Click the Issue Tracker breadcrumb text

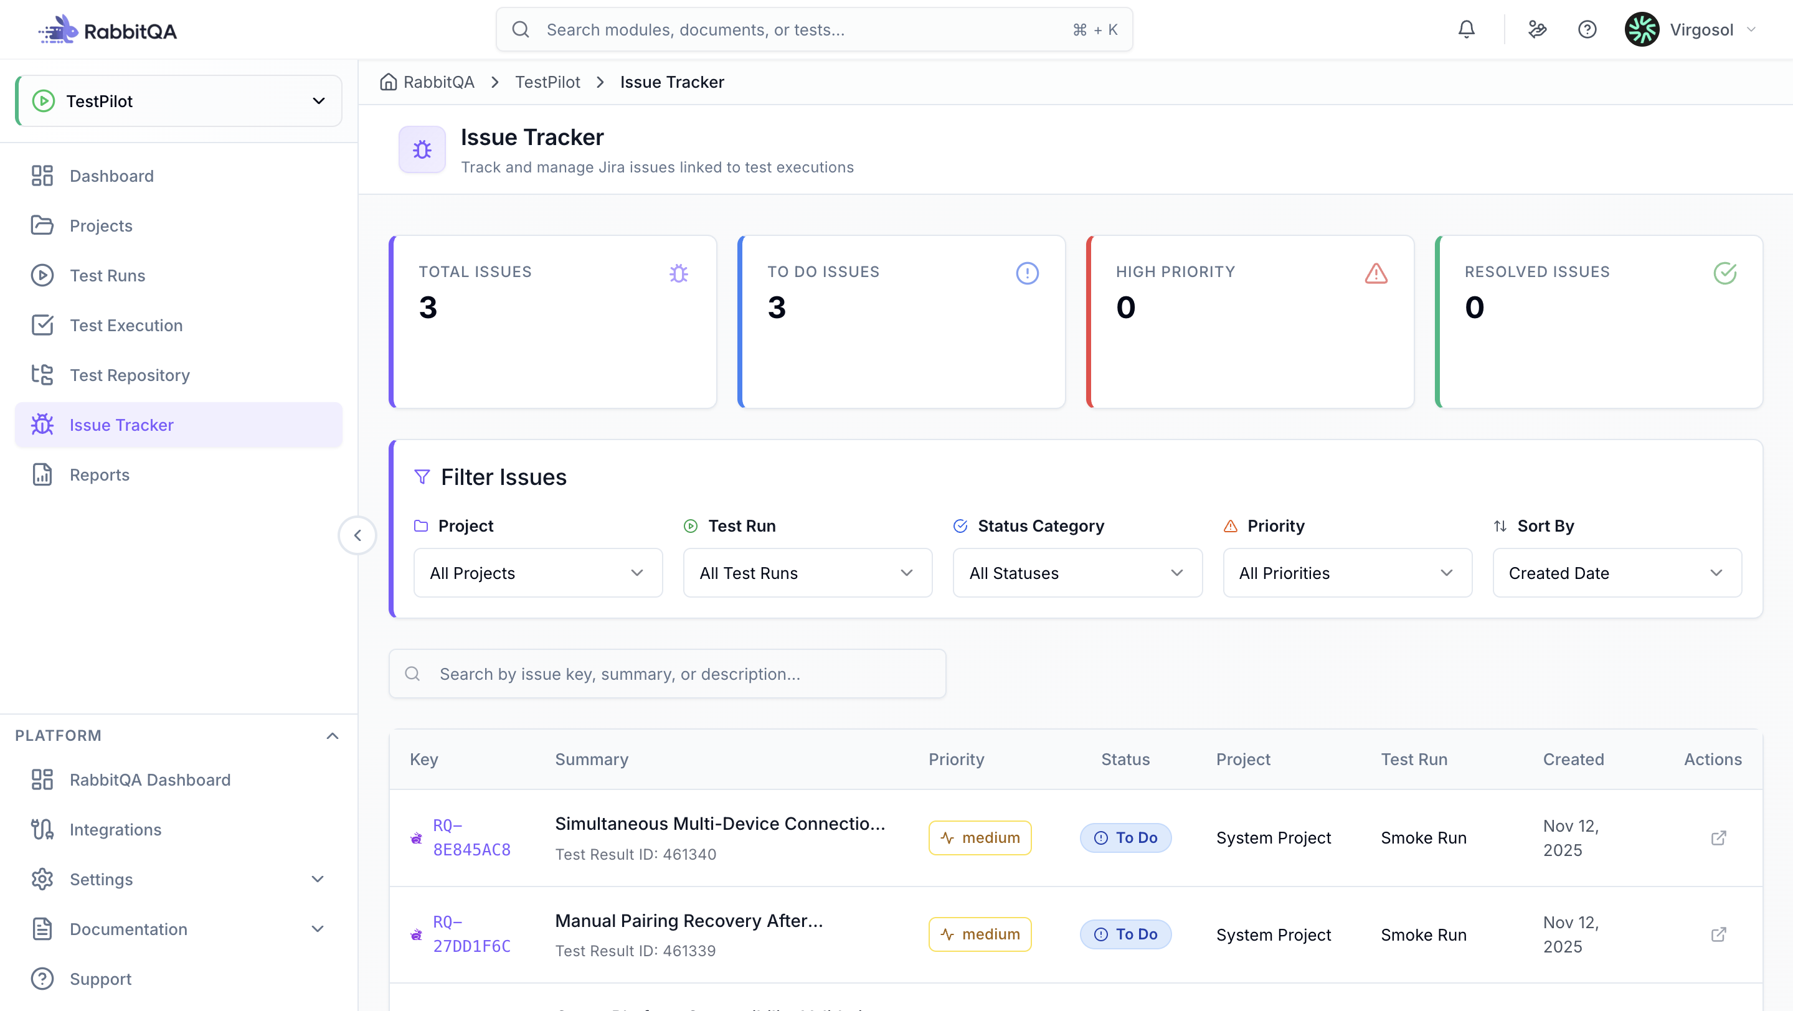click(672, 82)
